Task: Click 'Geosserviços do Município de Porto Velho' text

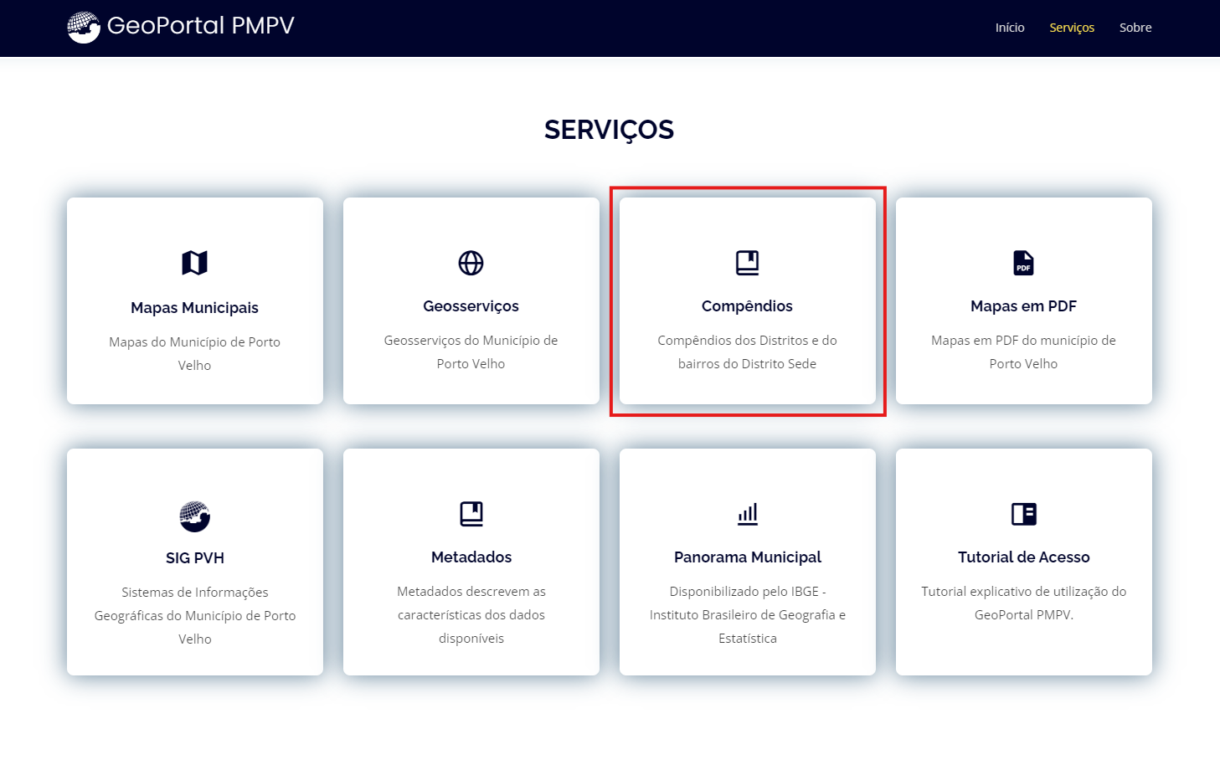Action: tap(471, 352)
